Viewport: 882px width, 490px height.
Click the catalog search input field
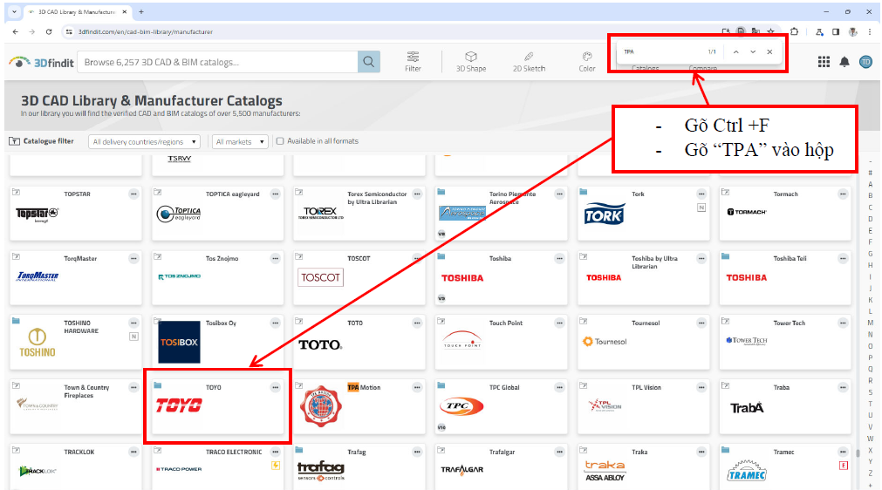point(218,62)
